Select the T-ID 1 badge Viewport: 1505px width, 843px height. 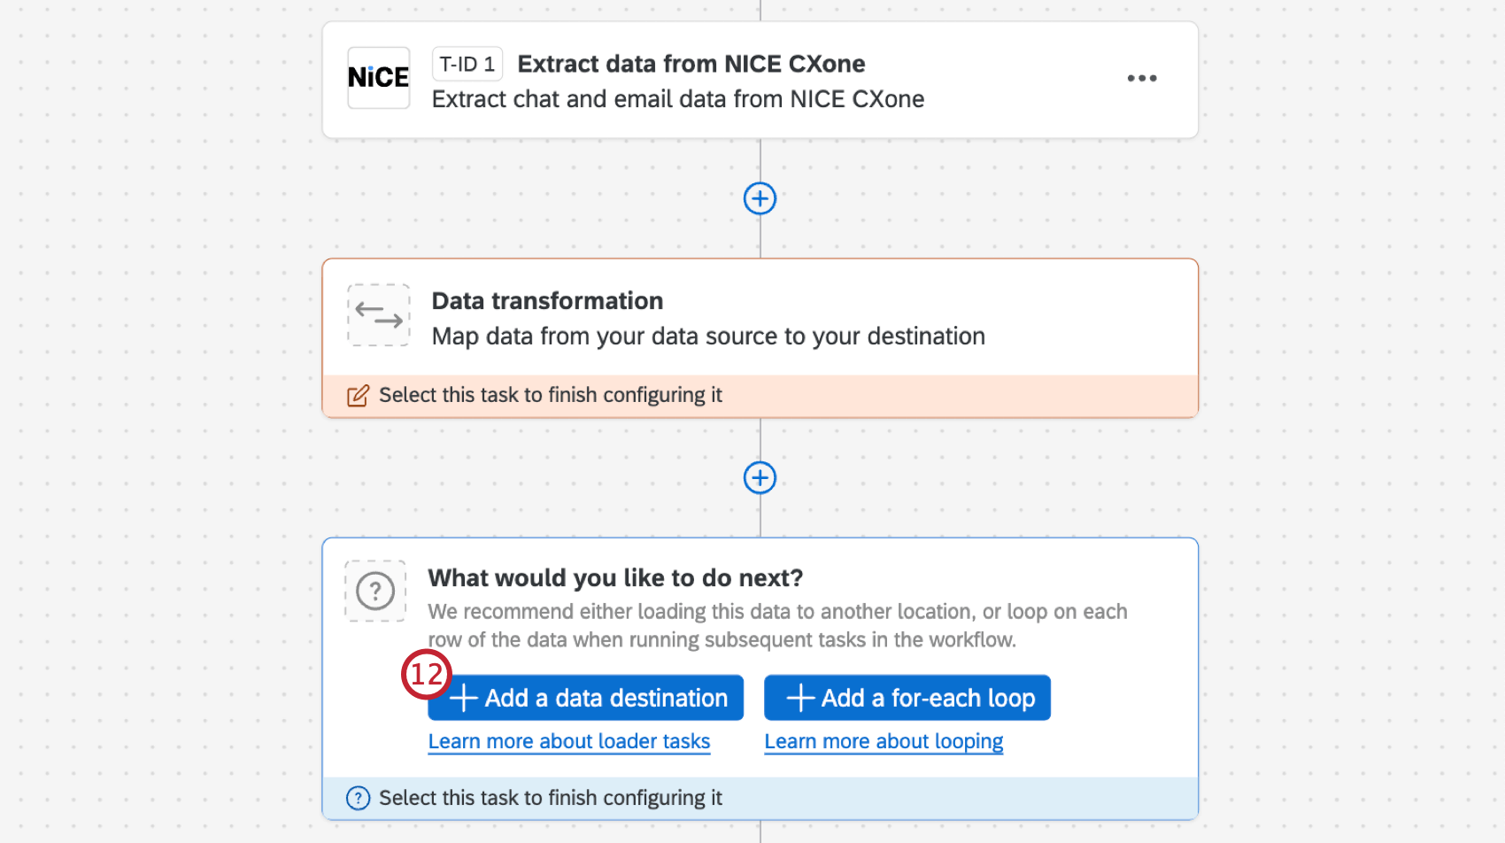coord(467,63)
